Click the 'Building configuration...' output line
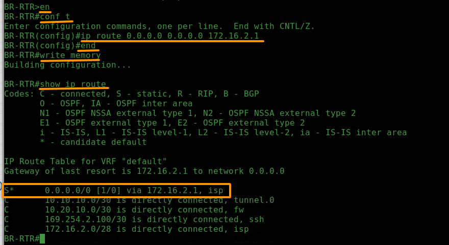 click(x=67, y=65)
